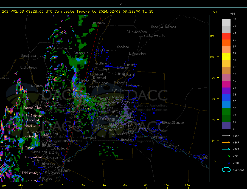Viewport: 247px width, 189px height.
Task: Click the dBZ title at the top
Action: (x=123, y=4)
